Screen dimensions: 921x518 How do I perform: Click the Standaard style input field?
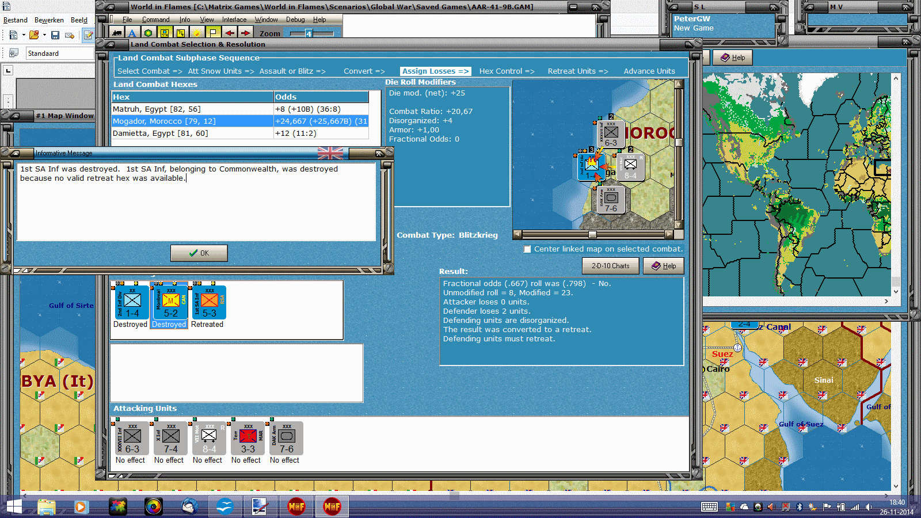click(x=60, y=54)
